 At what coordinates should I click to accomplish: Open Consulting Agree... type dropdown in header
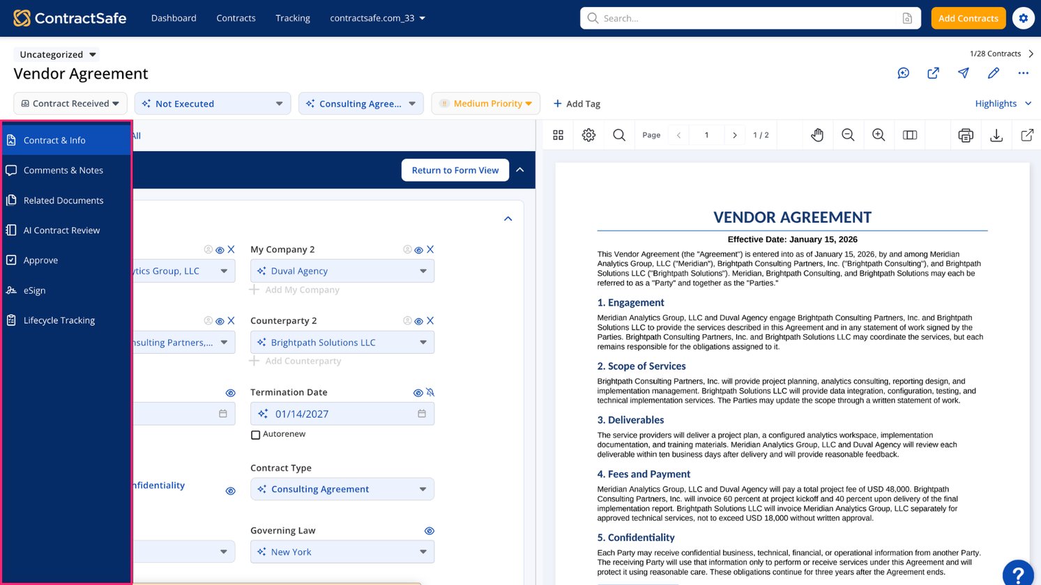pos(361,104)
